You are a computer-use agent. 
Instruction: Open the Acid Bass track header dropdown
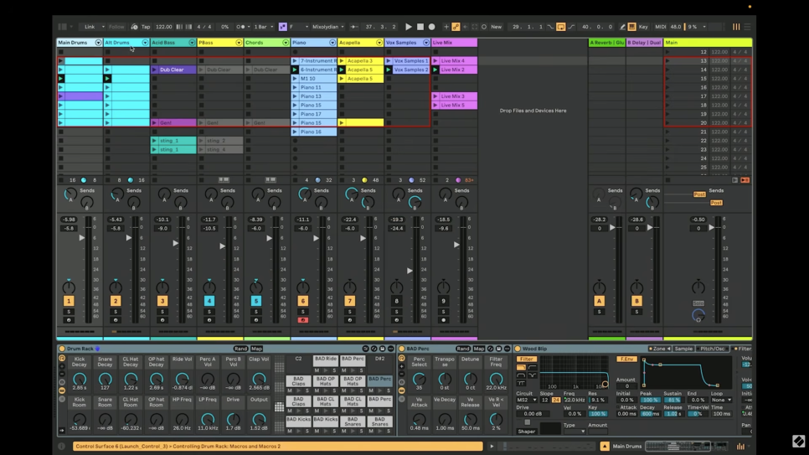(192, 43)
